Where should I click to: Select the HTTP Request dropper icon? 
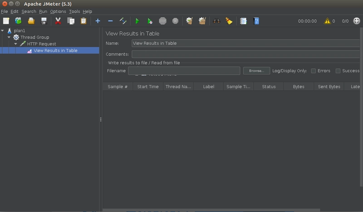pyautogui.click(x=23, y=43)
